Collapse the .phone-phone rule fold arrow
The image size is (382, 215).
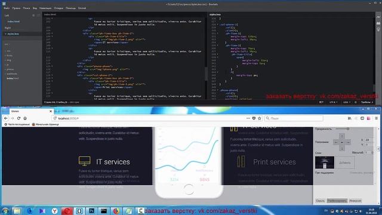[217, 90]
